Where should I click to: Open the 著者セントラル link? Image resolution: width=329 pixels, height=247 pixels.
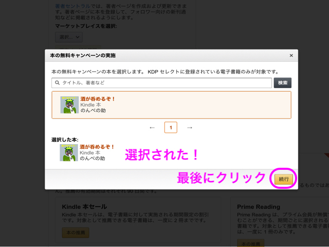click(70, 5)
